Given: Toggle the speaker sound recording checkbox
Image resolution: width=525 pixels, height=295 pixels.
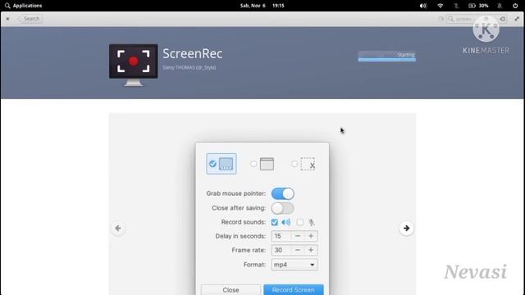Looking at the screenshot, I should 275,222.
